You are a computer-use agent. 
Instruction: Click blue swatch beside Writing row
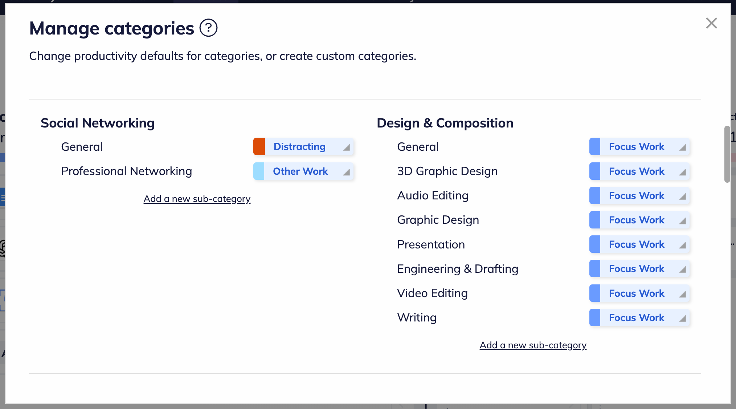pos(595,318)
